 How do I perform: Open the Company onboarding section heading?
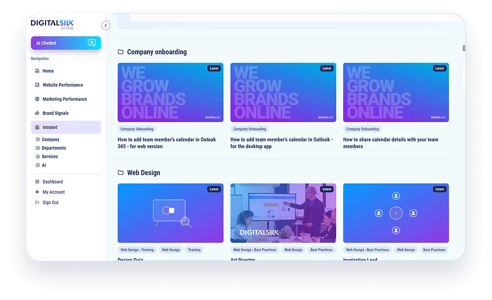(x=157, y=52)
